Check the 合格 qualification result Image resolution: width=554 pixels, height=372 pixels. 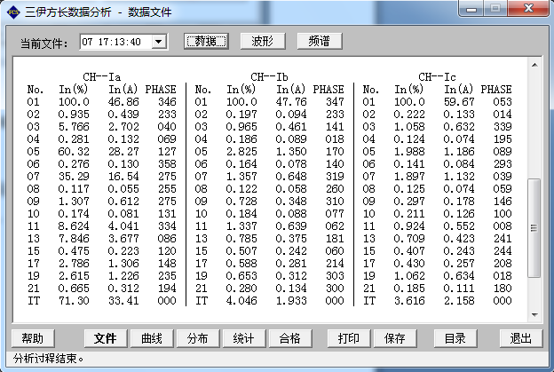tap(289, 338)
